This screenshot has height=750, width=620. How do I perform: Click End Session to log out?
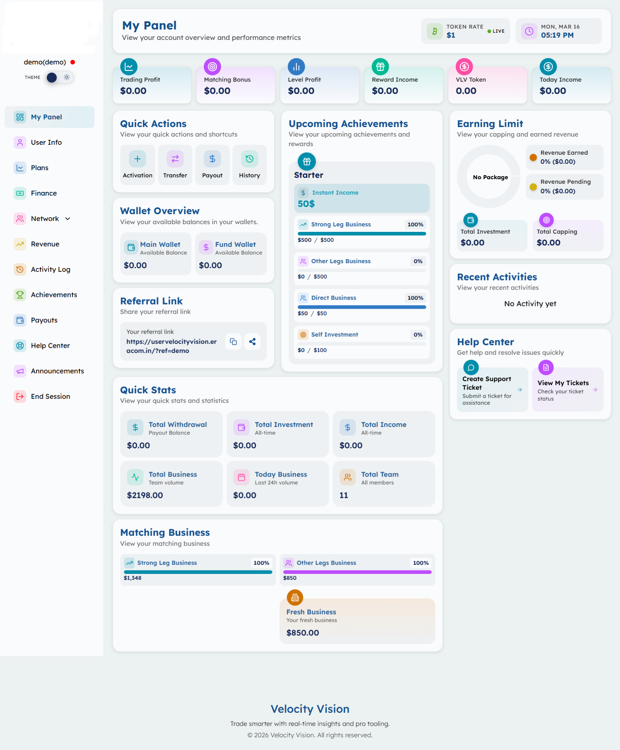pos(50,397)
